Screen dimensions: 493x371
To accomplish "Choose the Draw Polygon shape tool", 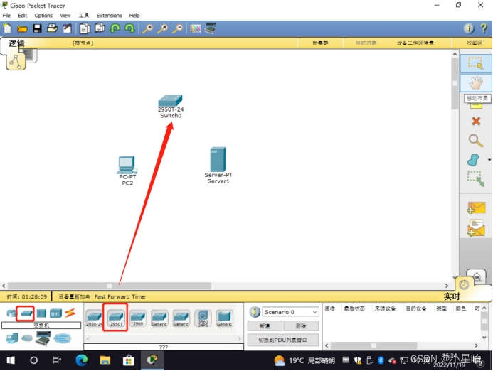I will tap(474, 160).
